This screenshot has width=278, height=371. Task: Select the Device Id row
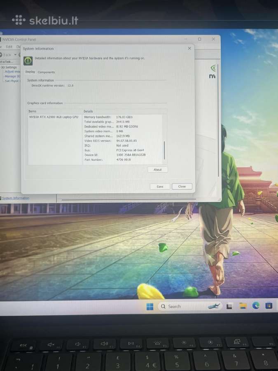pos(123,155)
